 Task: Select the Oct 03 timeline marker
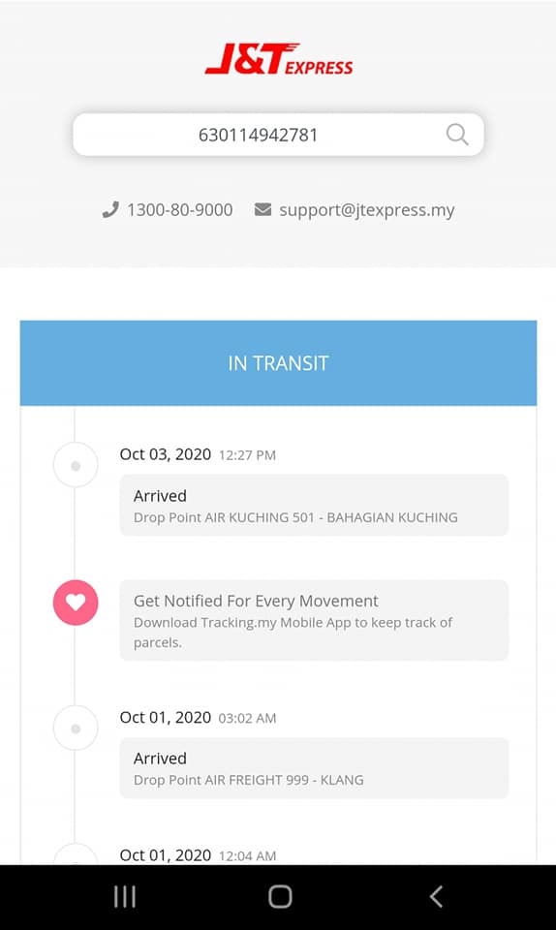coord(76,466)
